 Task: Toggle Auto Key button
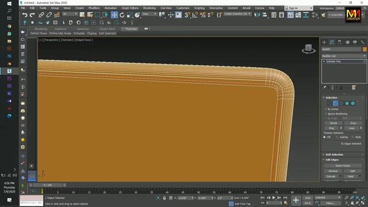pos(308,198)
